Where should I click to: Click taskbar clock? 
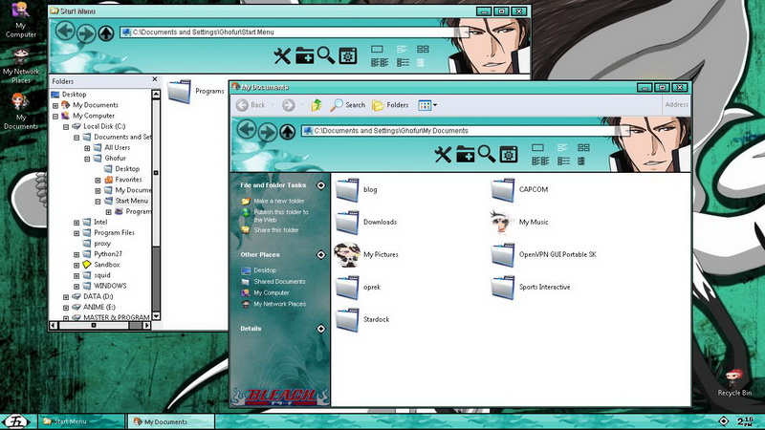[x=746, y=421]
